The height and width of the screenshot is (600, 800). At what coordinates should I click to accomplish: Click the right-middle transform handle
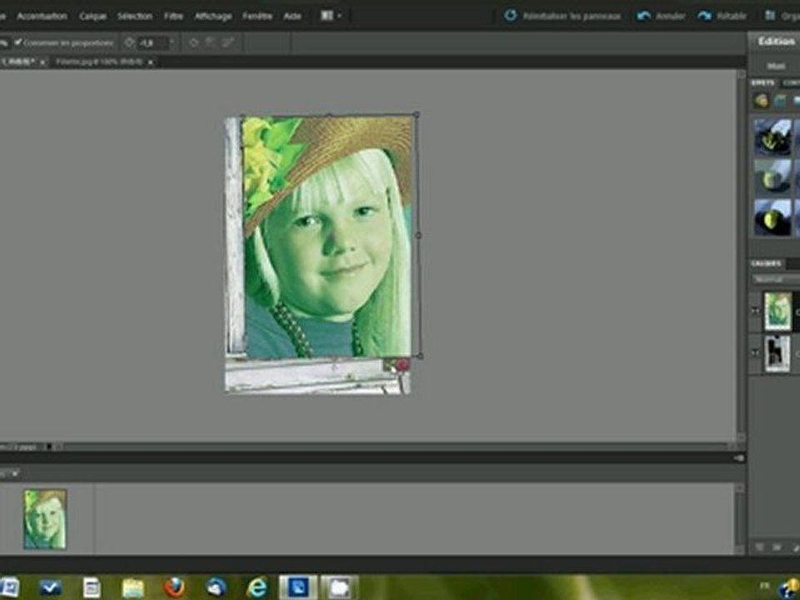418,235
